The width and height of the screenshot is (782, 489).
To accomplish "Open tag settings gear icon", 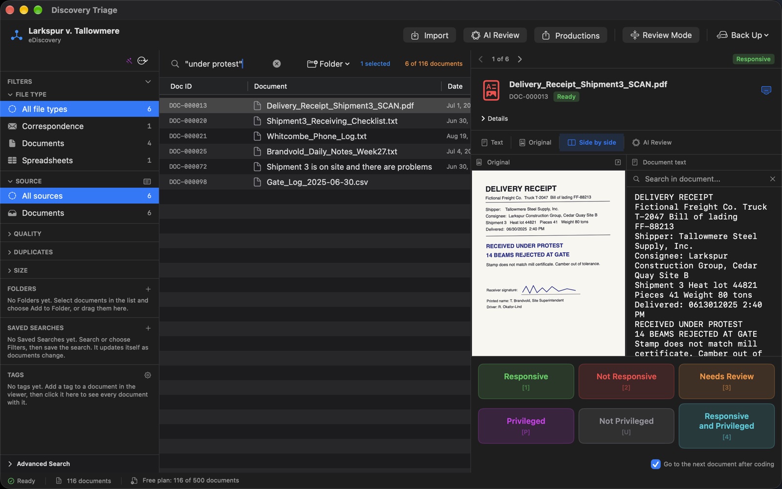I will (148, 375).
